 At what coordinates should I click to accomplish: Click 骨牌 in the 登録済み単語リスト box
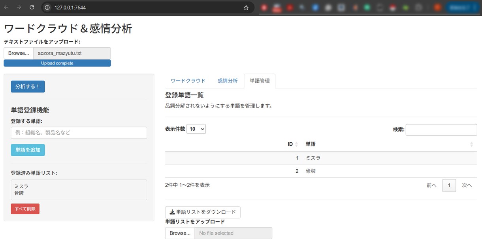click(x=19, y=193)
